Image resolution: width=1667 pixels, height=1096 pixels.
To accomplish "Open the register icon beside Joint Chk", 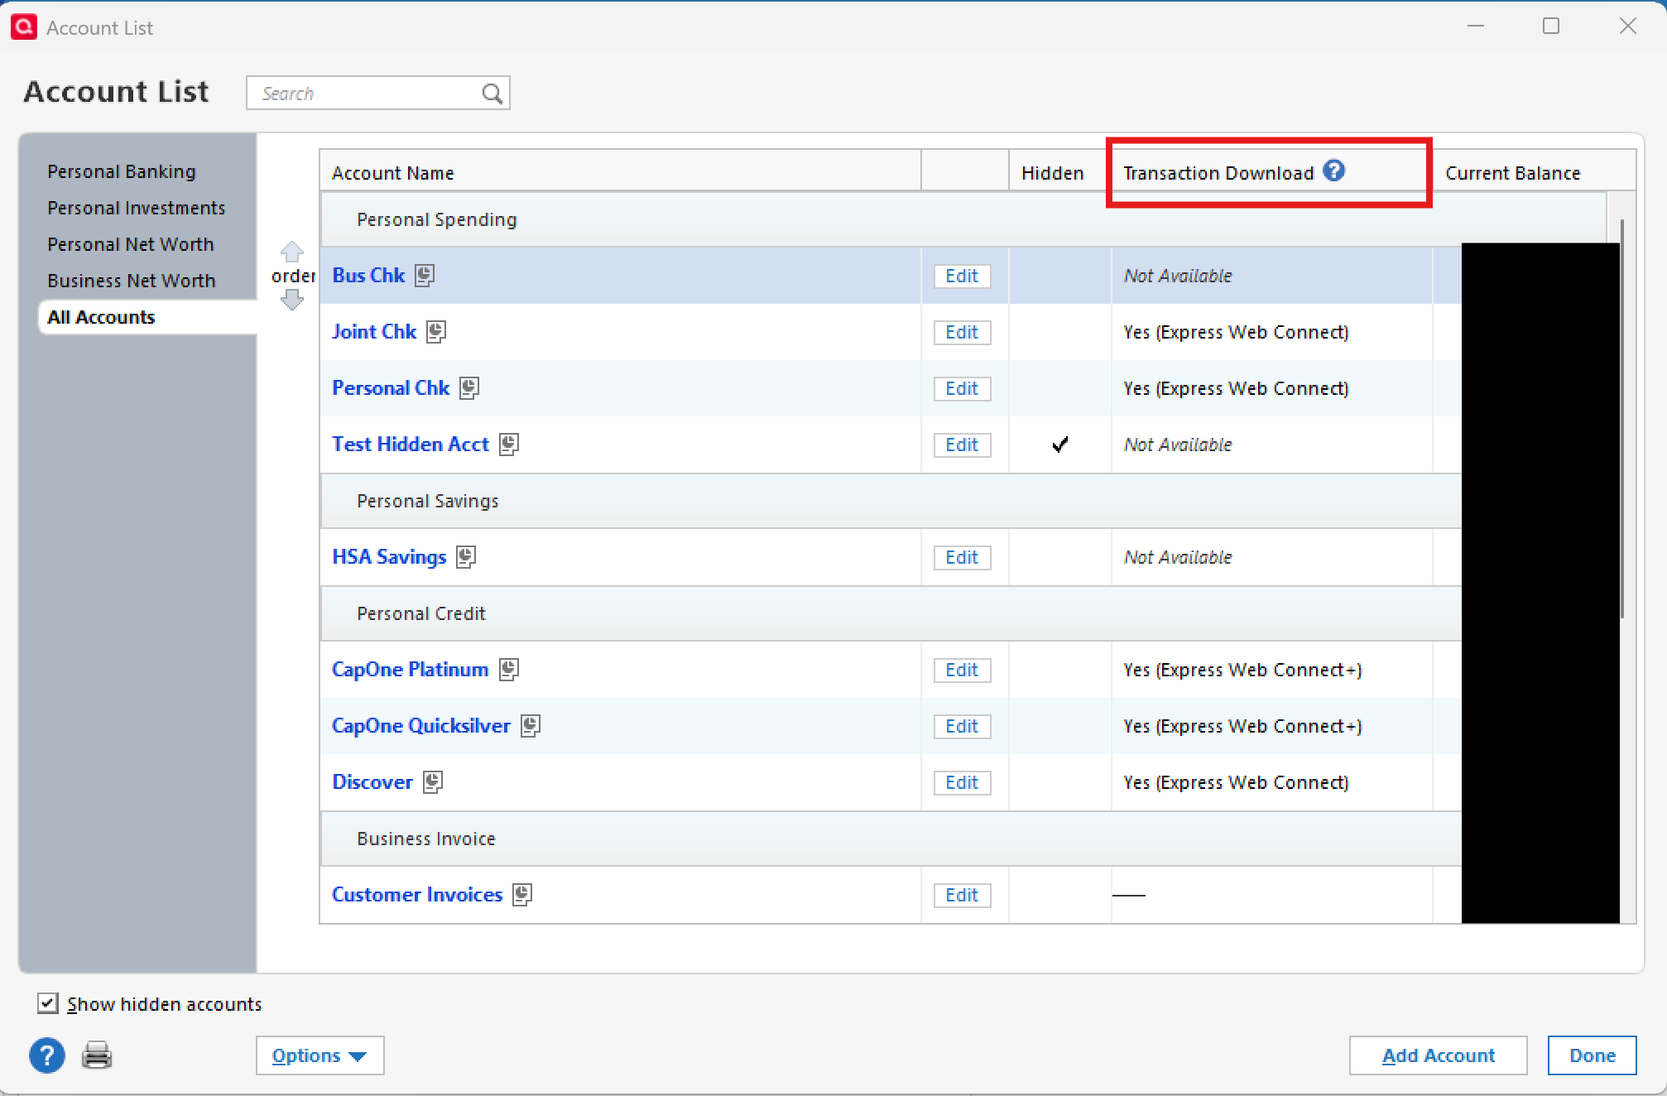I will [x=436, y=331].
